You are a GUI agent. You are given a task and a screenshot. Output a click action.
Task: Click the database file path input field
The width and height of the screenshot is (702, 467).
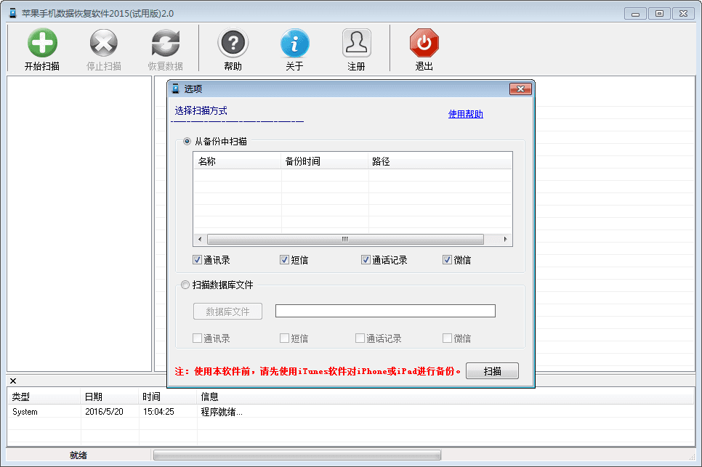point(385,311)
